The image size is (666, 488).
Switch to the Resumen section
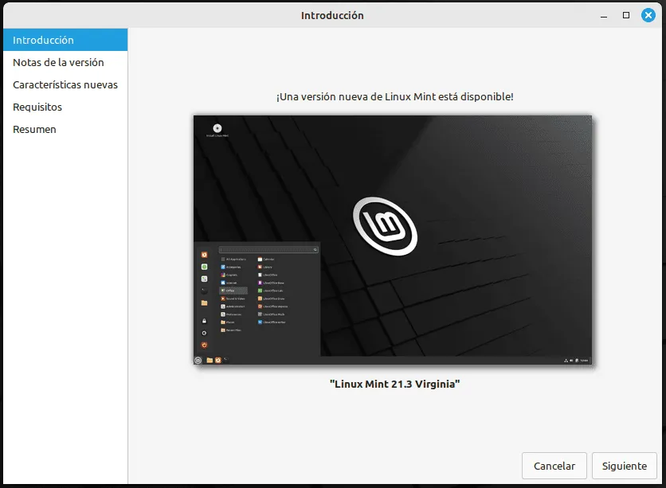(x=65, y=129)
